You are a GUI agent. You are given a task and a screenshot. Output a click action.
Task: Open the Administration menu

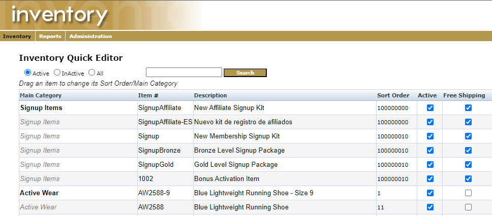[x=90, y=37]
